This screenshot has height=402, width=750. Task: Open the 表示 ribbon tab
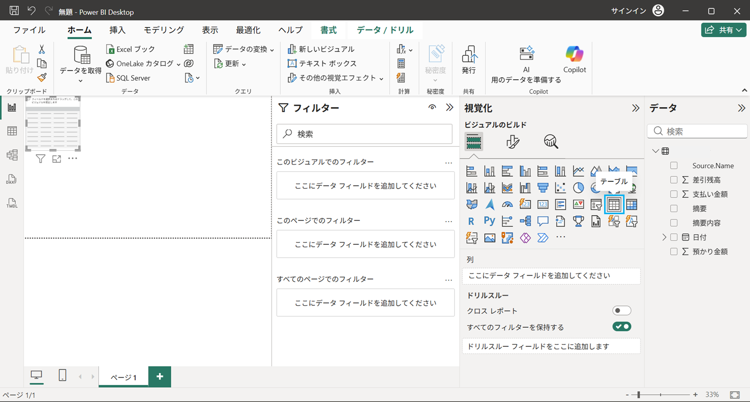210,30
